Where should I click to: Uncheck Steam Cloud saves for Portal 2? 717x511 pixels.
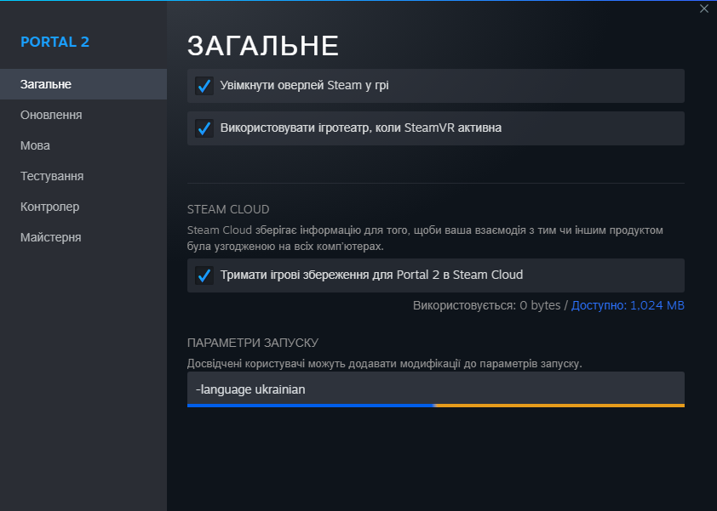204,275
